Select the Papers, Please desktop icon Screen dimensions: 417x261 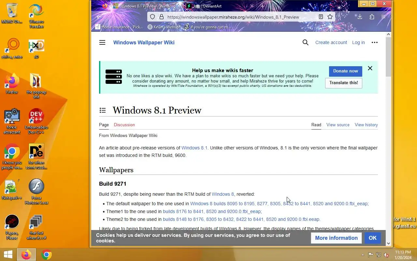tap(12, 227)
